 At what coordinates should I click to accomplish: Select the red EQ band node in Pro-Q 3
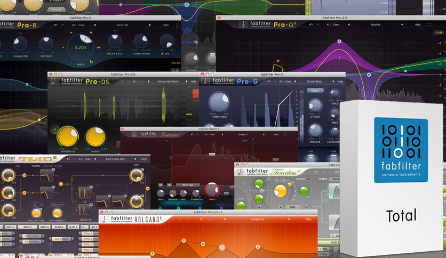[x=278, y=61]
